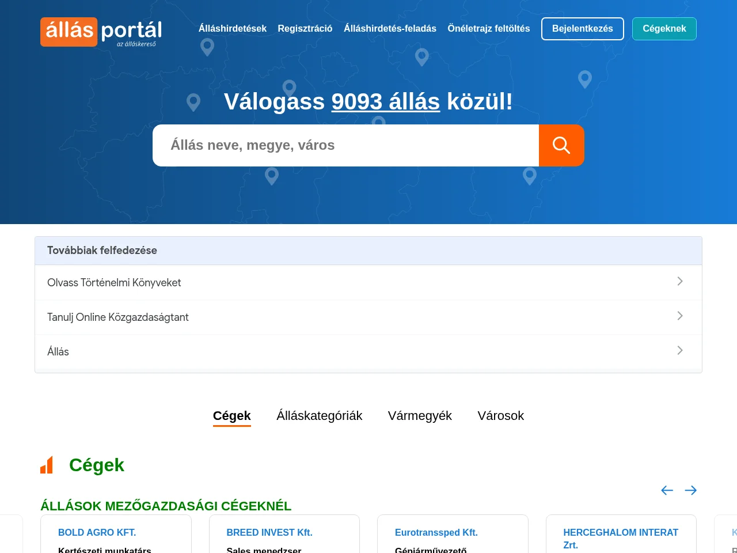This screenshot has width=737, height=553.
Task: Open Álláshirdetések in the top navigation
Action: point(233,28)
